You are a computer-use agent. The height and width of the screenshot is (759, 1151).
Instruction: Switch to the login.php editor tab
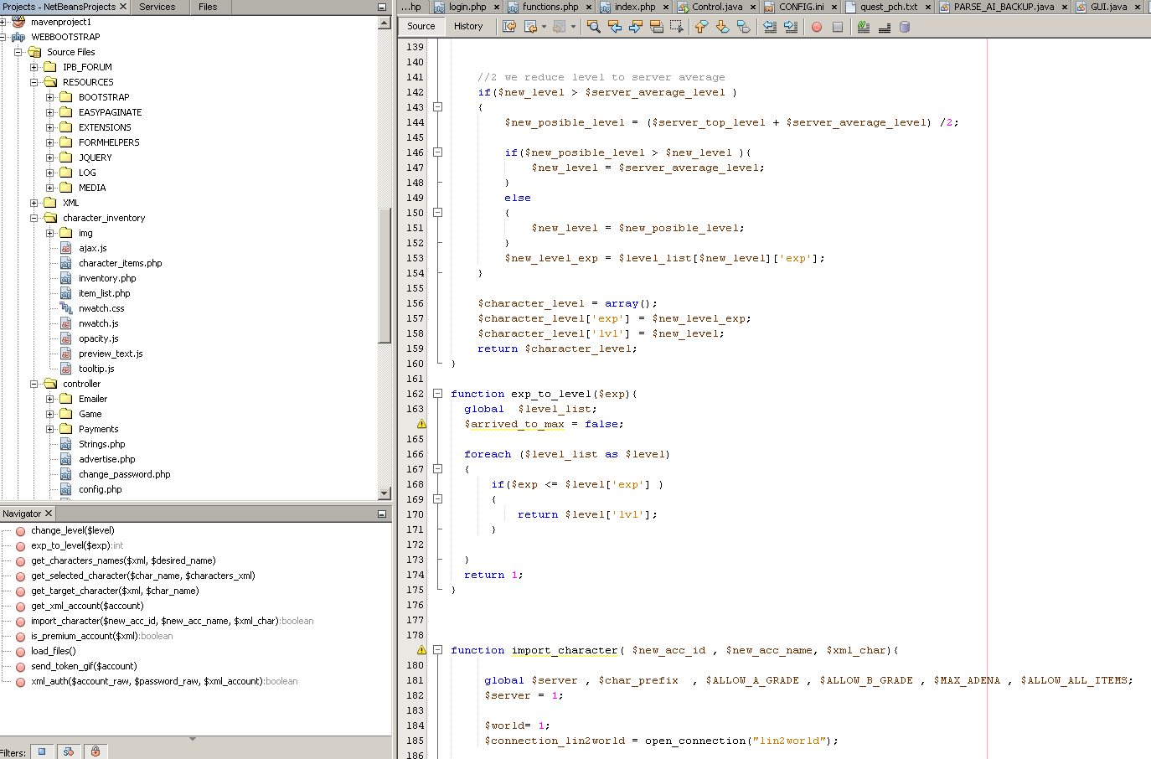467,7
